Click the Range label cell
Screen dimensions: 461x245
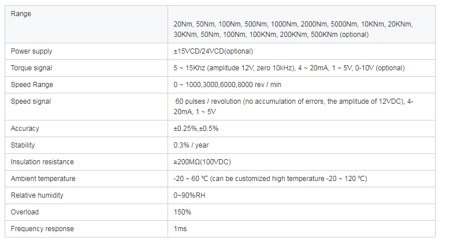point(21,14)
